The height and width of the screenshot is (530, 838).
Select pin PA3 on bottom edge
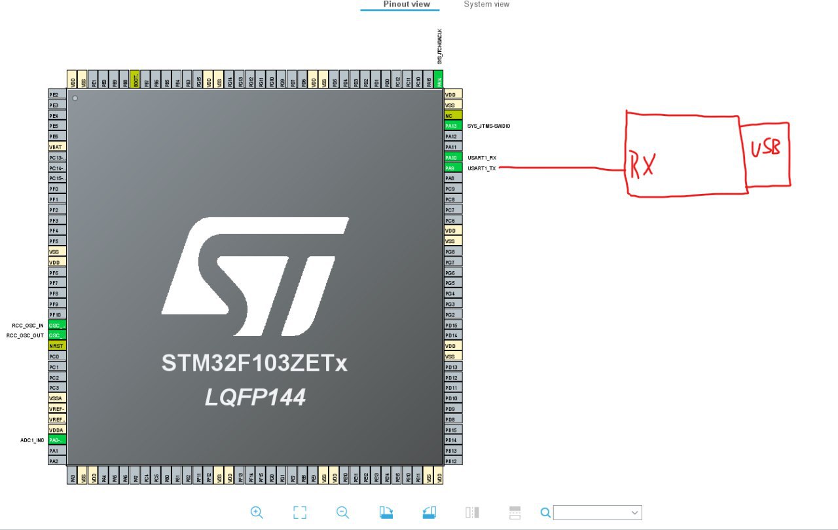click(x=72, y=475)
